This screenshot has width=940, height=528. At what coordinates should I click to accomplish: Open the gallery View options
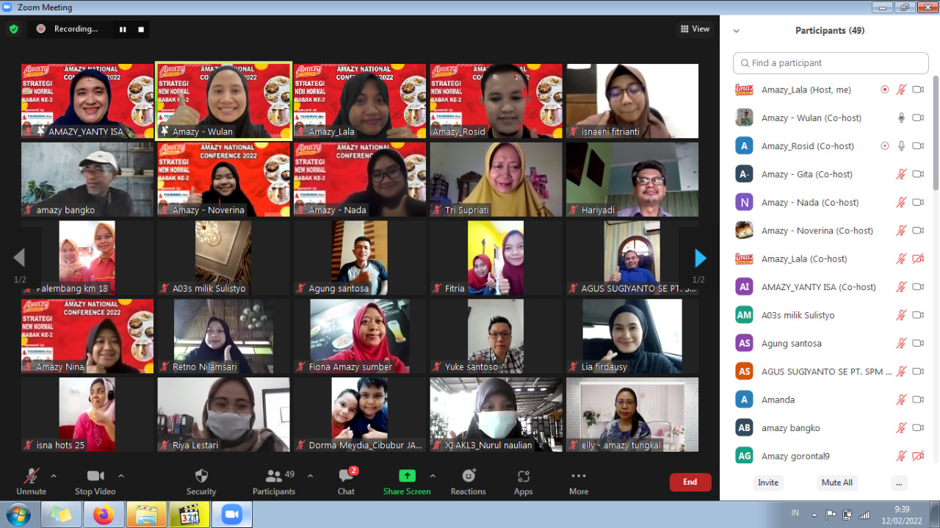694,29
